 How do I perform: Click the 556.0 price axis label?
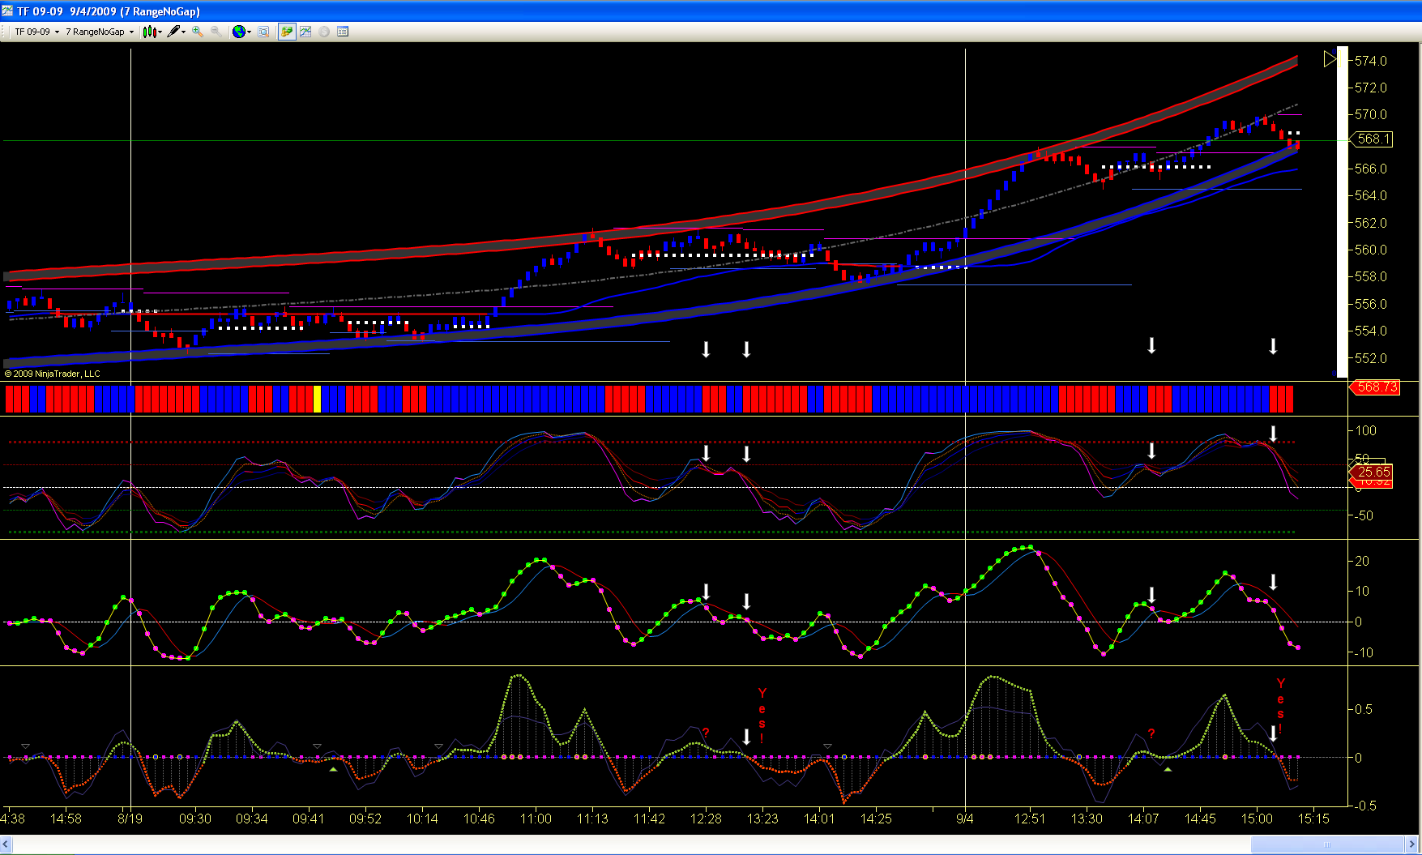coord(1371,304)
